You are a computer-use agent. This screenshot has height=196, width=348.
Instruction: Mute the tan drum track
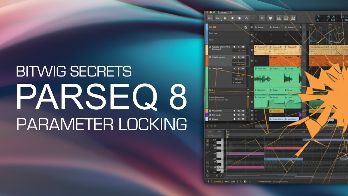coord(243,47)
